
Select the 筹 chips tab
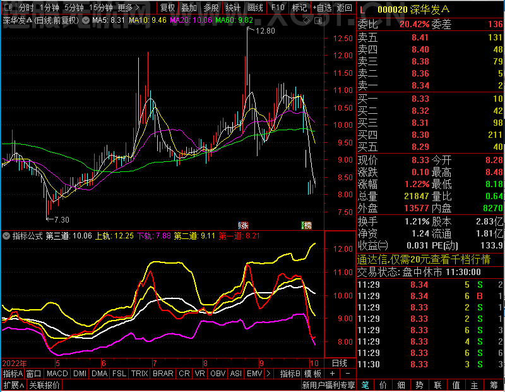(x=494, y=385)
